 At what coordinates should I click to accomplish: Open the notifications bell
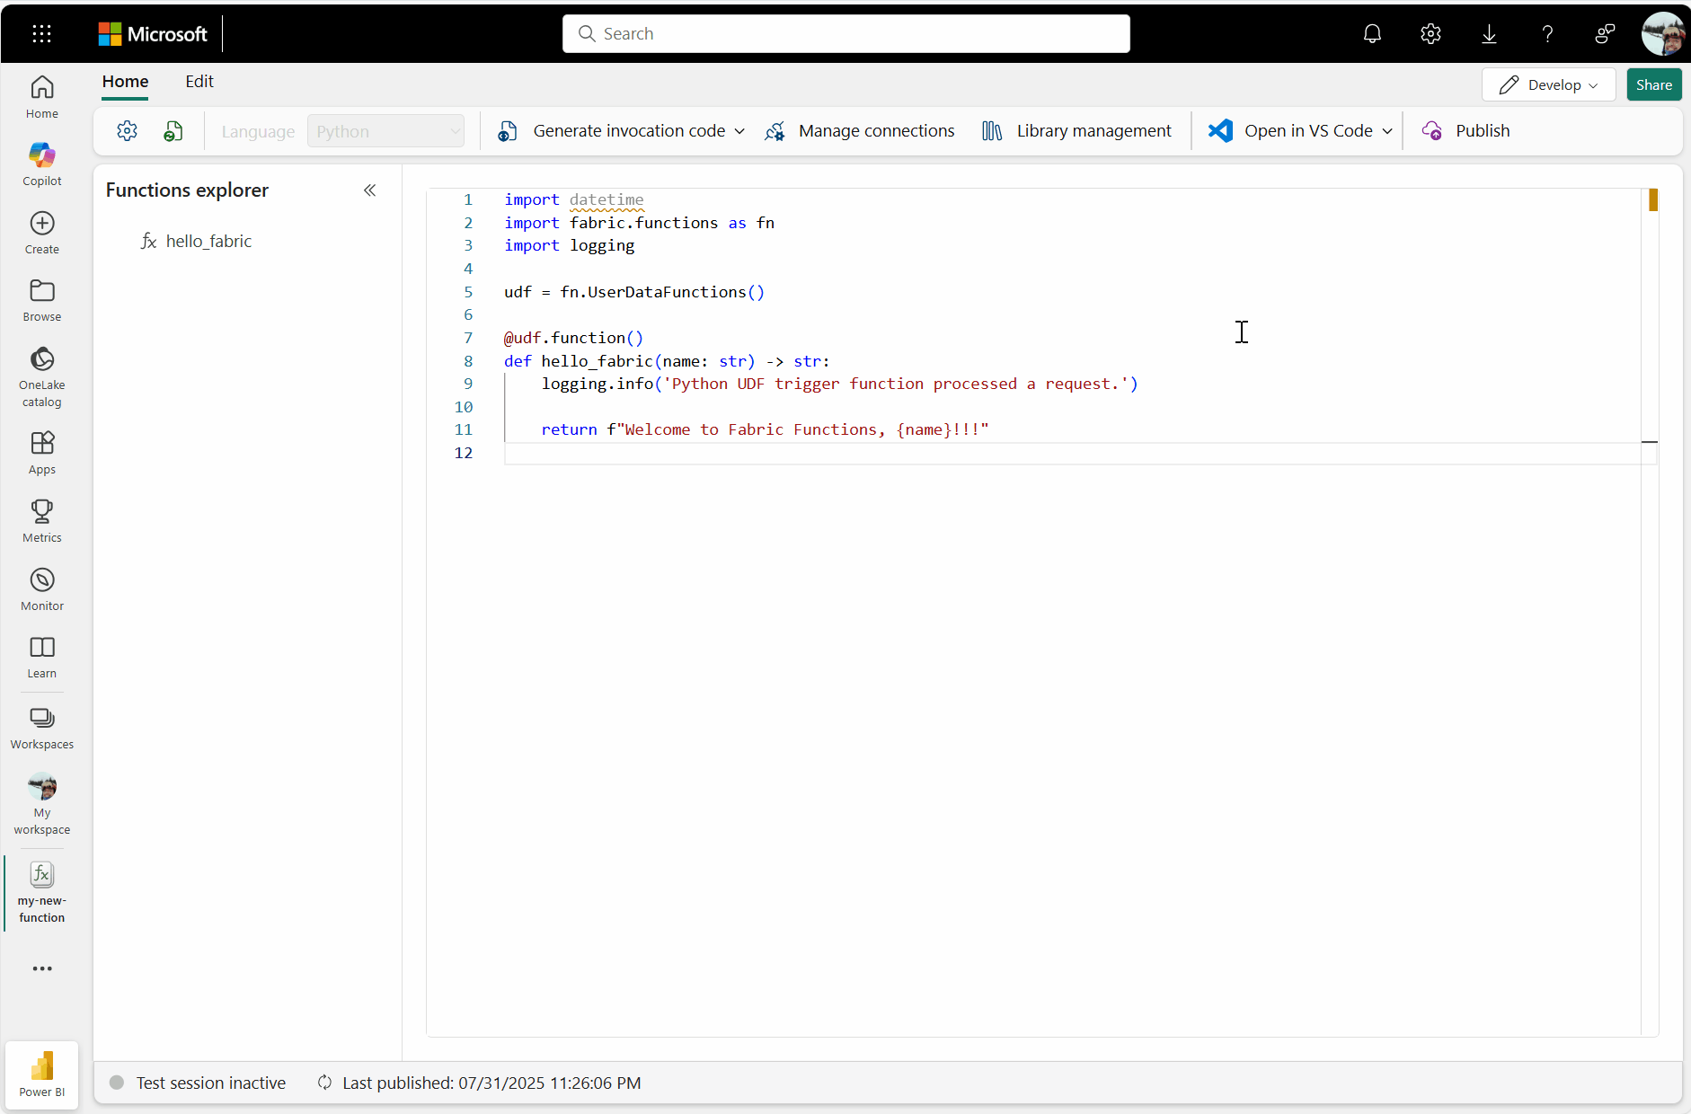tap(1372, 33)
